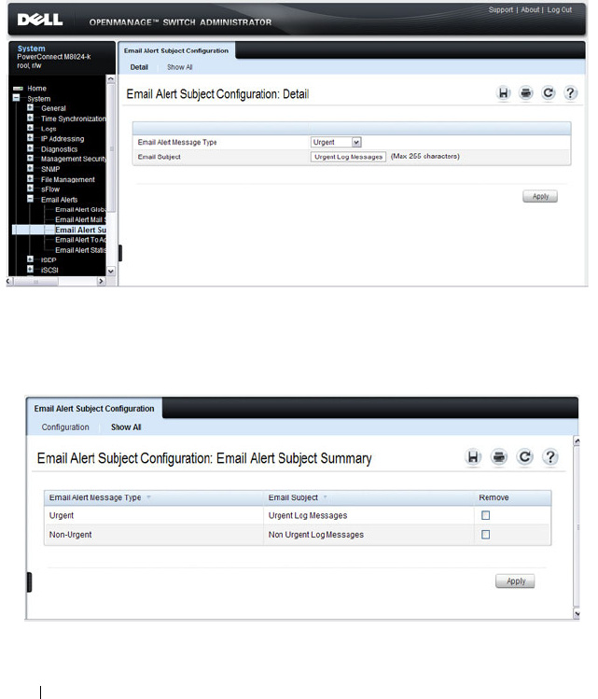Viewport: 598px width, 699px height.
Task: Select Show All tab in lower panel
Action: point(126,427)
